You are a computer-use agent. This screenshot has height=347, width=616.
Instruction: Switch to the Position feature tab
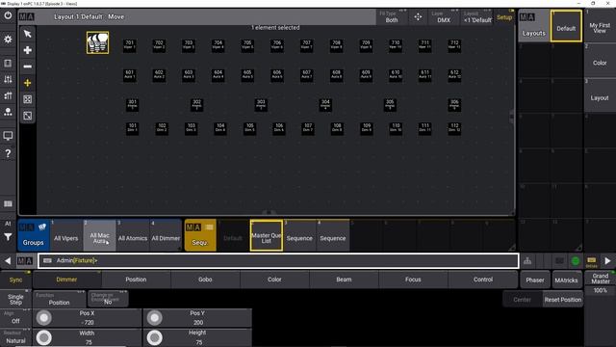pos(136,280)
